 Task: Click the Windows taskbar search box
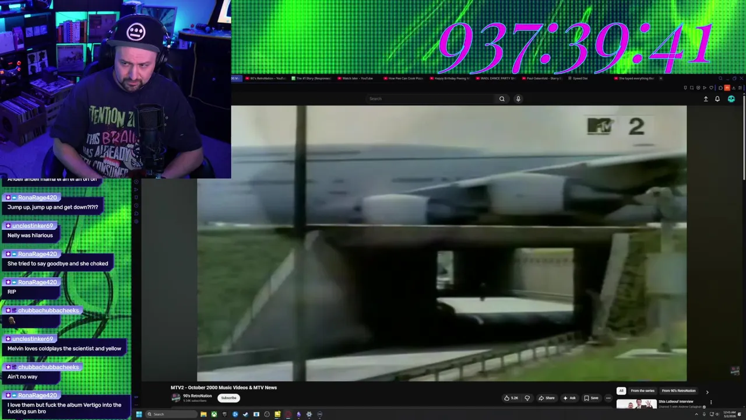click(x=172, y=414)
